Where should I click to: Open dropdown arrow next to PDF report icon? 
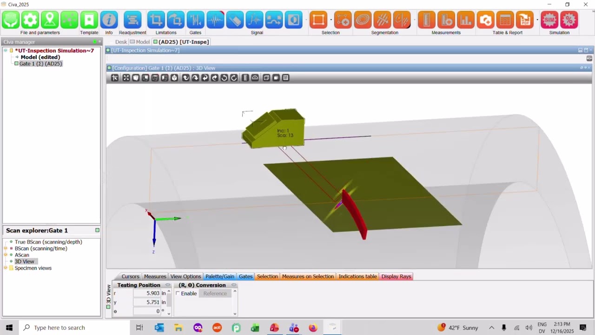pos(537,20)
